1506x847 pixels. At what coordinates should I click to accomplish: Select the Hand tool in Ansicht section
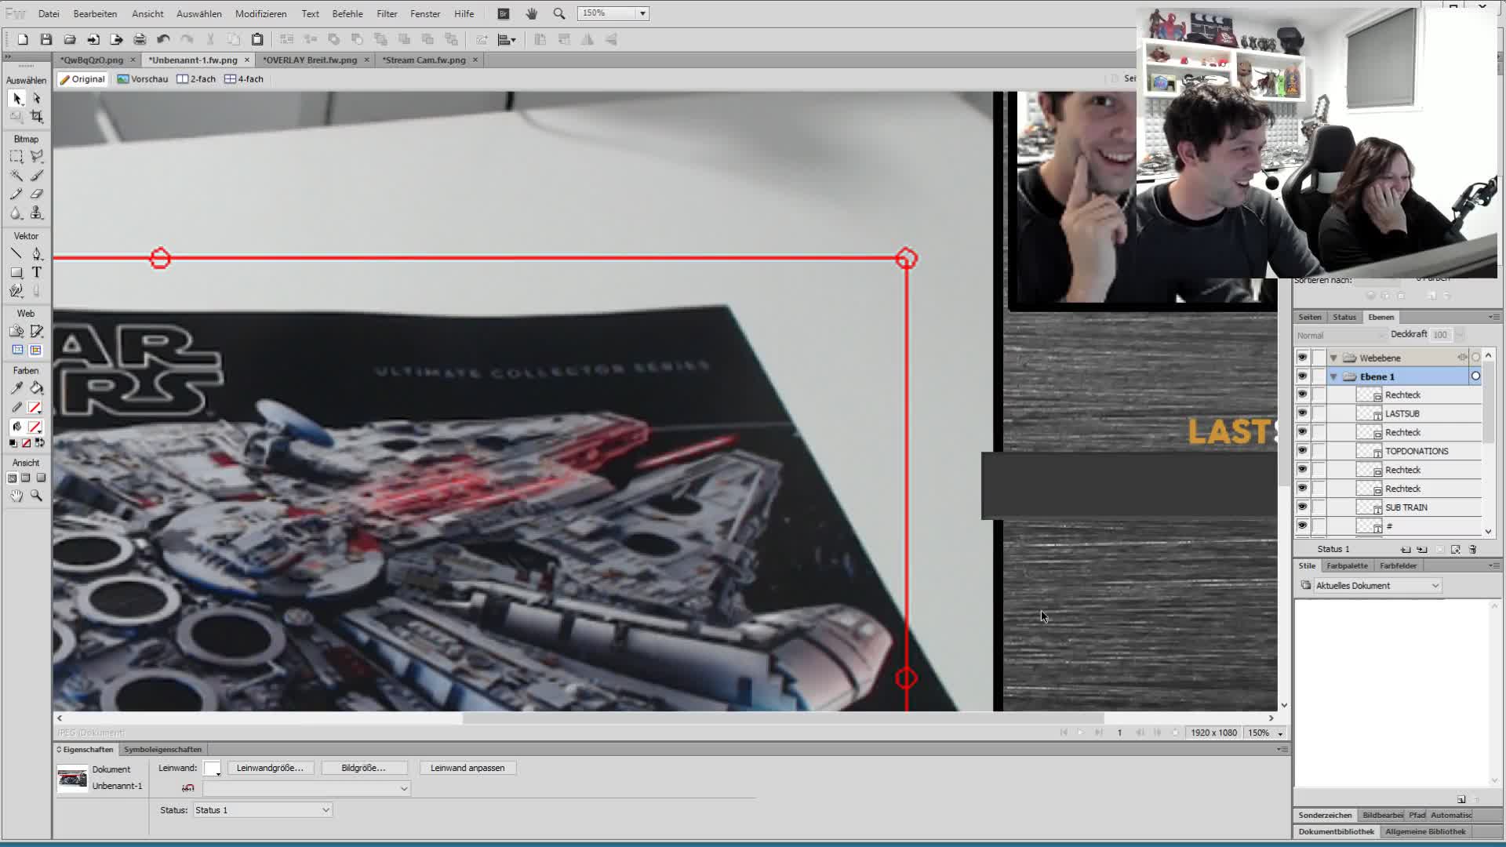pyautogui.click(x=16, y=496)
